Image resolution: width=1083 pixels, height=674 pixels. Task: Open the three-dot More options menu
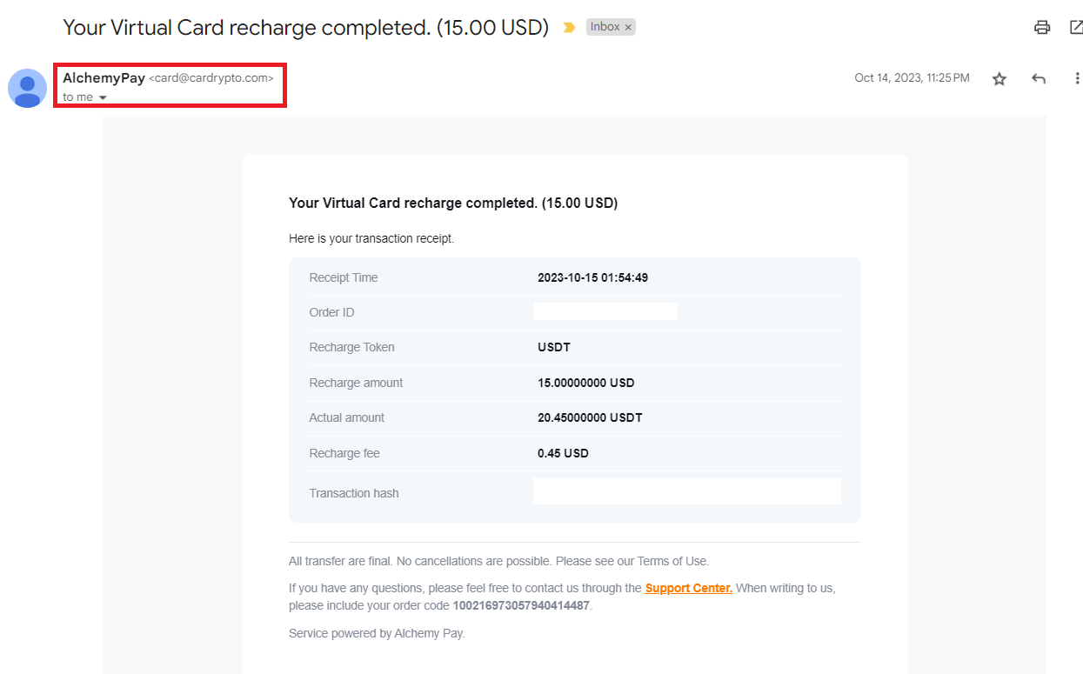(x=1078, y=79)
